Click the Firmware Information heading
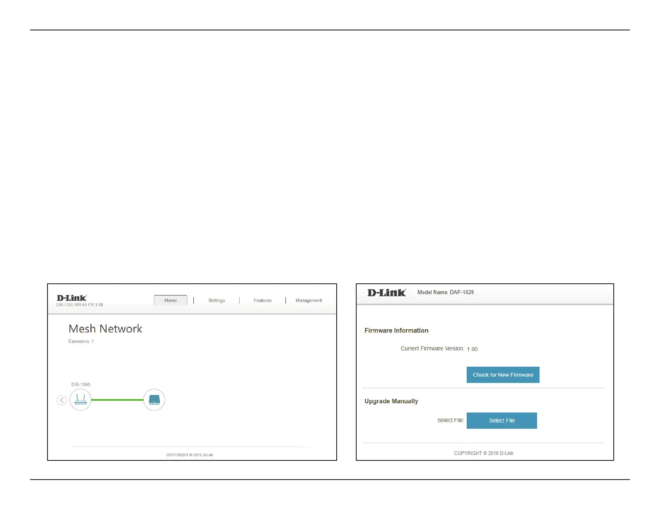Viewport: 660px width, 510px height. pyautogui.click(x=396, y=330)
